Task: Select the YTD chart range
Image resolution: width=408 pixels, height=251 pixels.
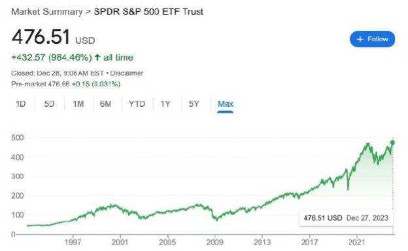Action: 137,104
